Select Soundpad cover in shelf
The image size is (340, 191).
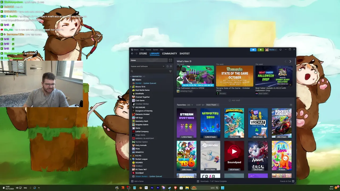coord(234,156)
